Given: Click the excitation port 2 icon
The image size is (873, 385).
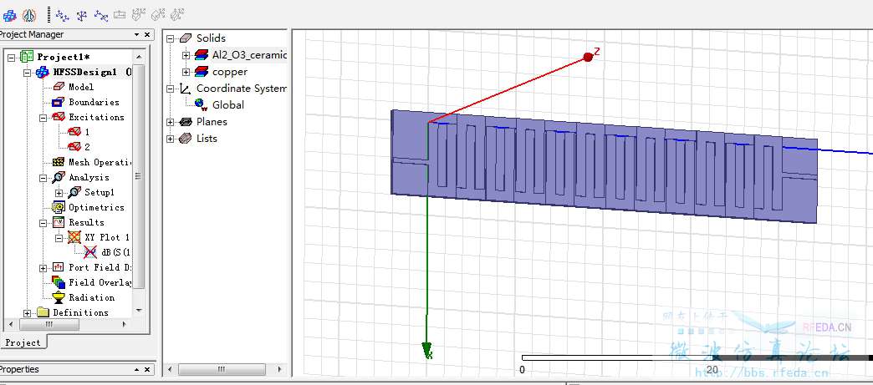Looking at the screenshot, I should (x=74, y=147).
